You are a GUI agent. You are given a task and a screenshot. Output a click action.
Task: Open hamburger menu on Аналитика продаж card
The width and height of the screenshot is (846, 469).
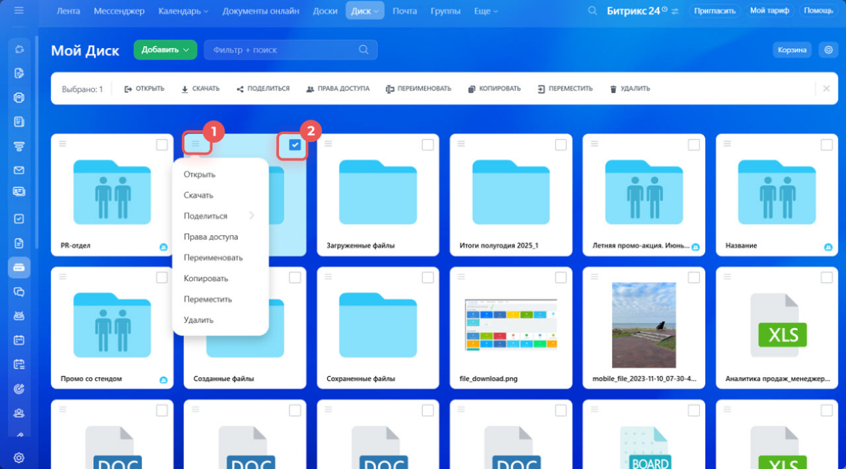(x=727, y=276)
